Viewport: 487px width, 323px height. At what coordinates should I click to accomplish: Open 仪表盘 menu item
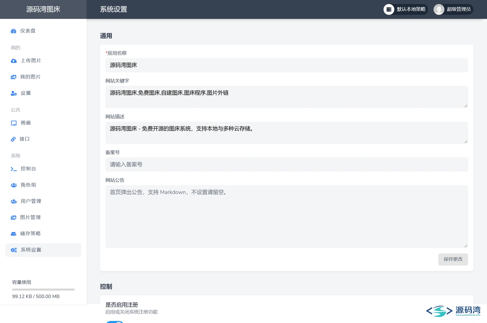43,31
